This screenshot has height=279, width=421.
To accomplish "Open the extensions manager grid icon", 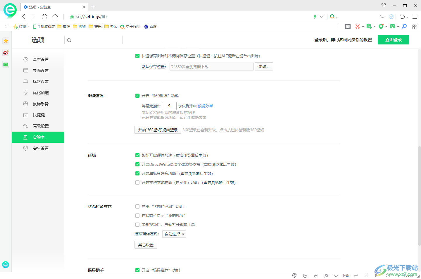I will pos(415,27).
